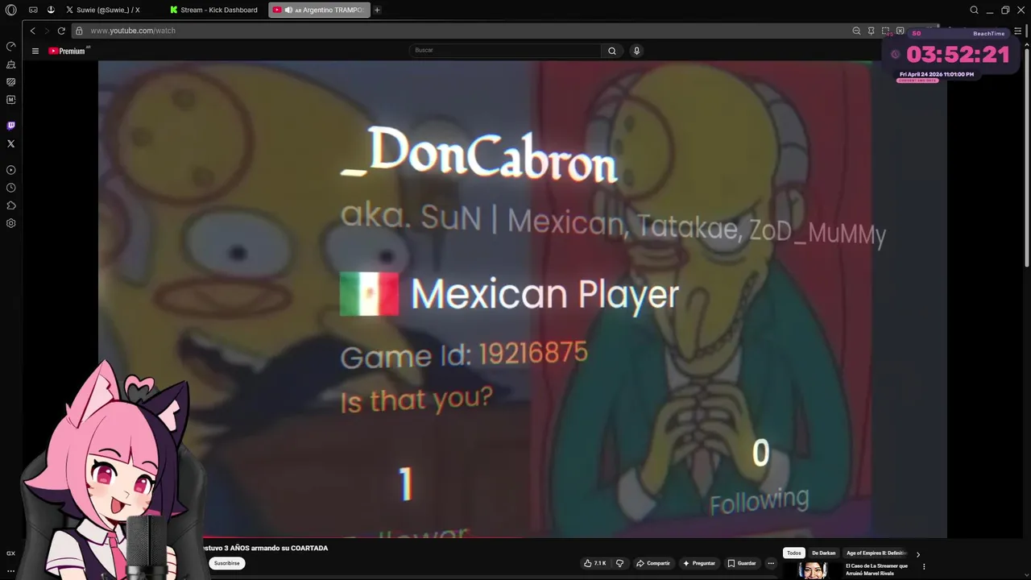Go forward with the browser forward arrow
This screenshot has height=580, width=1031.
(46, 31)
